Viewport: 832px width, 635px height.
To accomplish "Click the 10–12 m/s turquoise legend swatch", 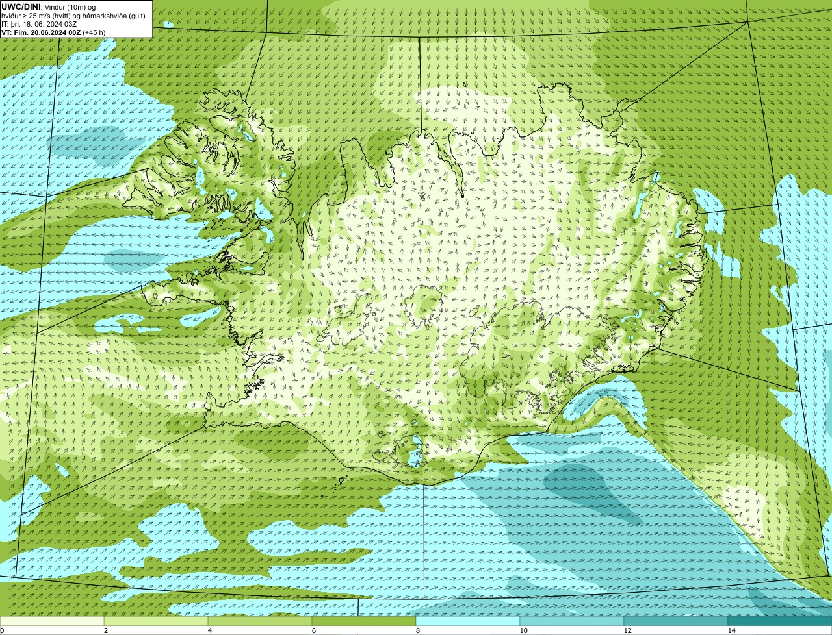I will click(572, 621).
